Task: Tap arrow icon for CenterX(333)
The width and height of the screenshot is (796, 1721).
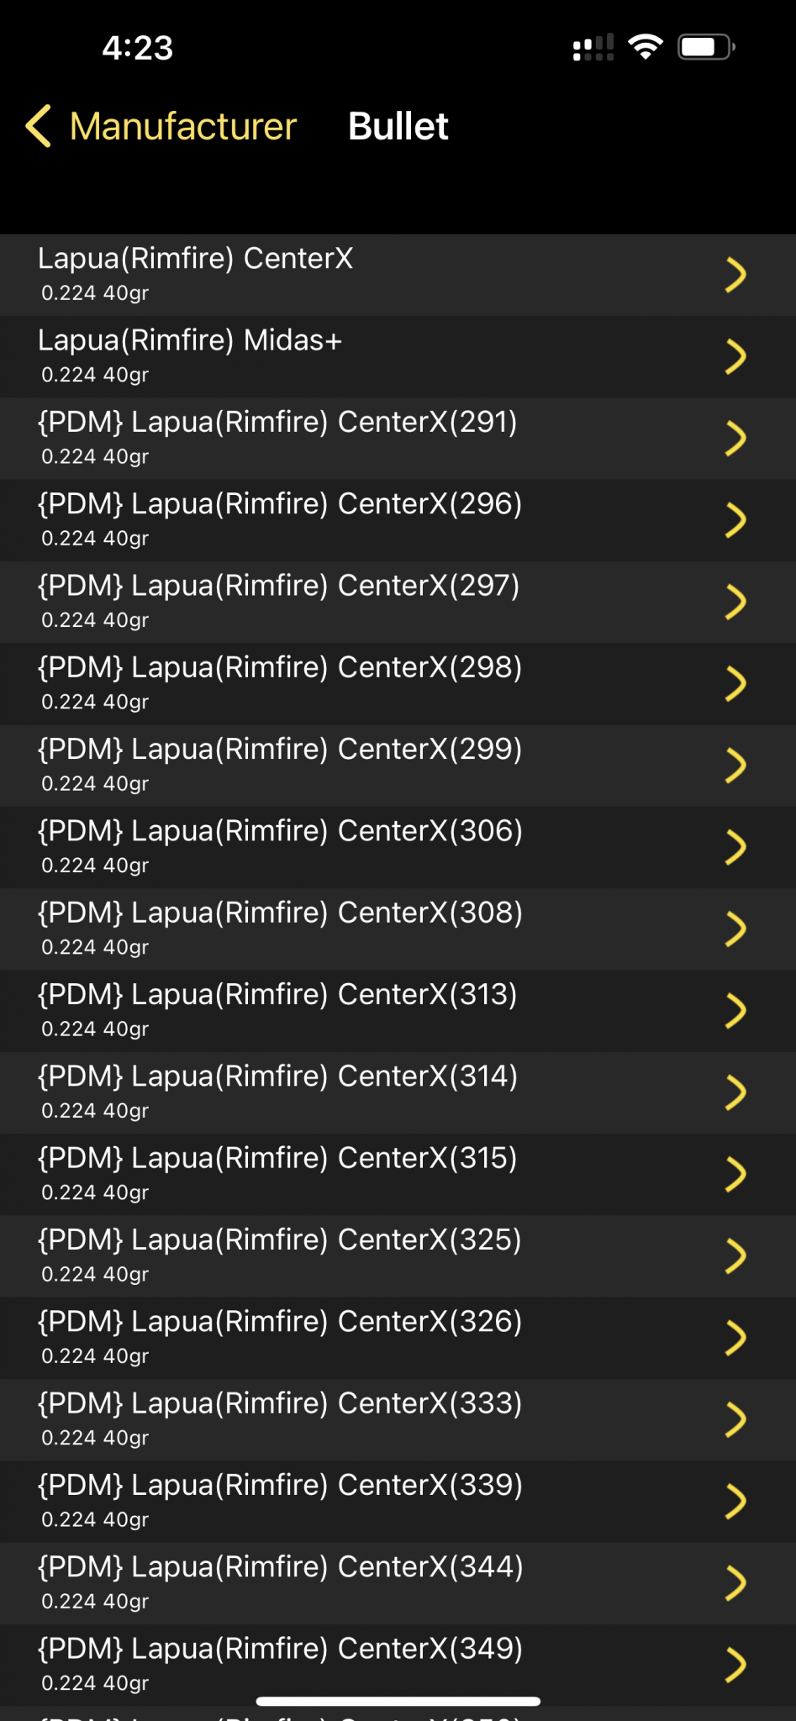Action: click(735, 1419)
